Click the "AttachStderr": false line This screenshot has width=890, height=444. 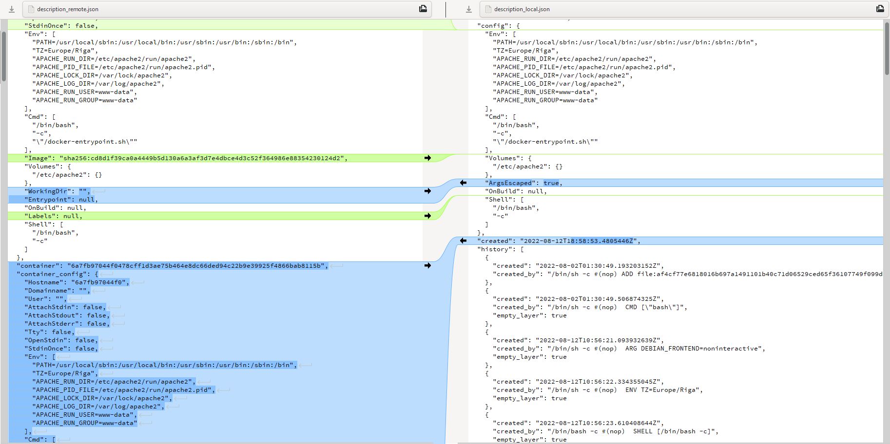pyautogui.click(x=67, y=324)
